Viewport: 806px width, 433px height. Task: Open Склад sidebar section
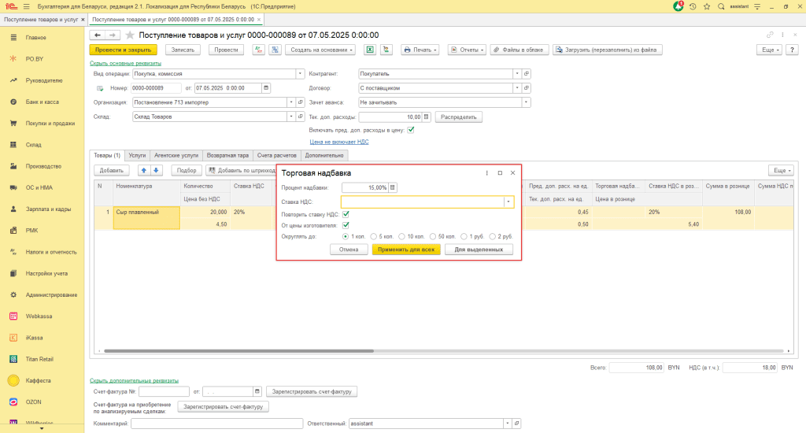tap(33, 145)
